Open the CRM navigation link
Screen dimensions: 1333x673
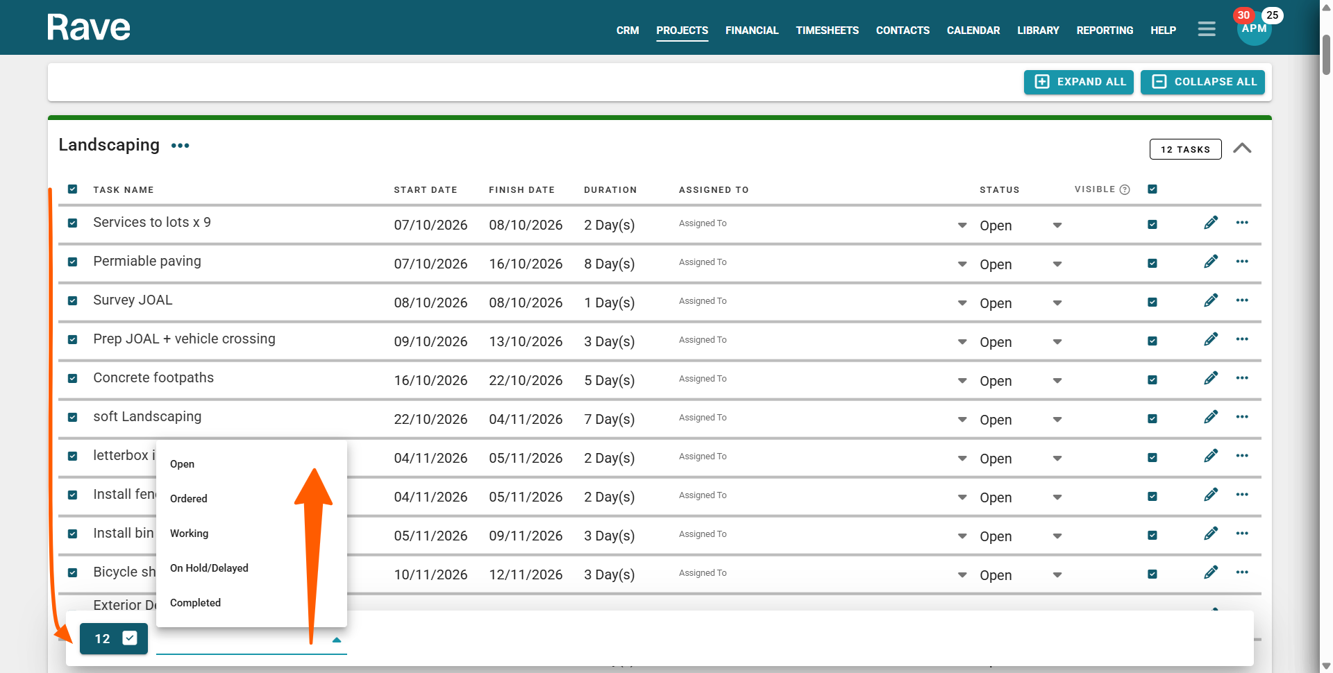click(x=628, y=31)
